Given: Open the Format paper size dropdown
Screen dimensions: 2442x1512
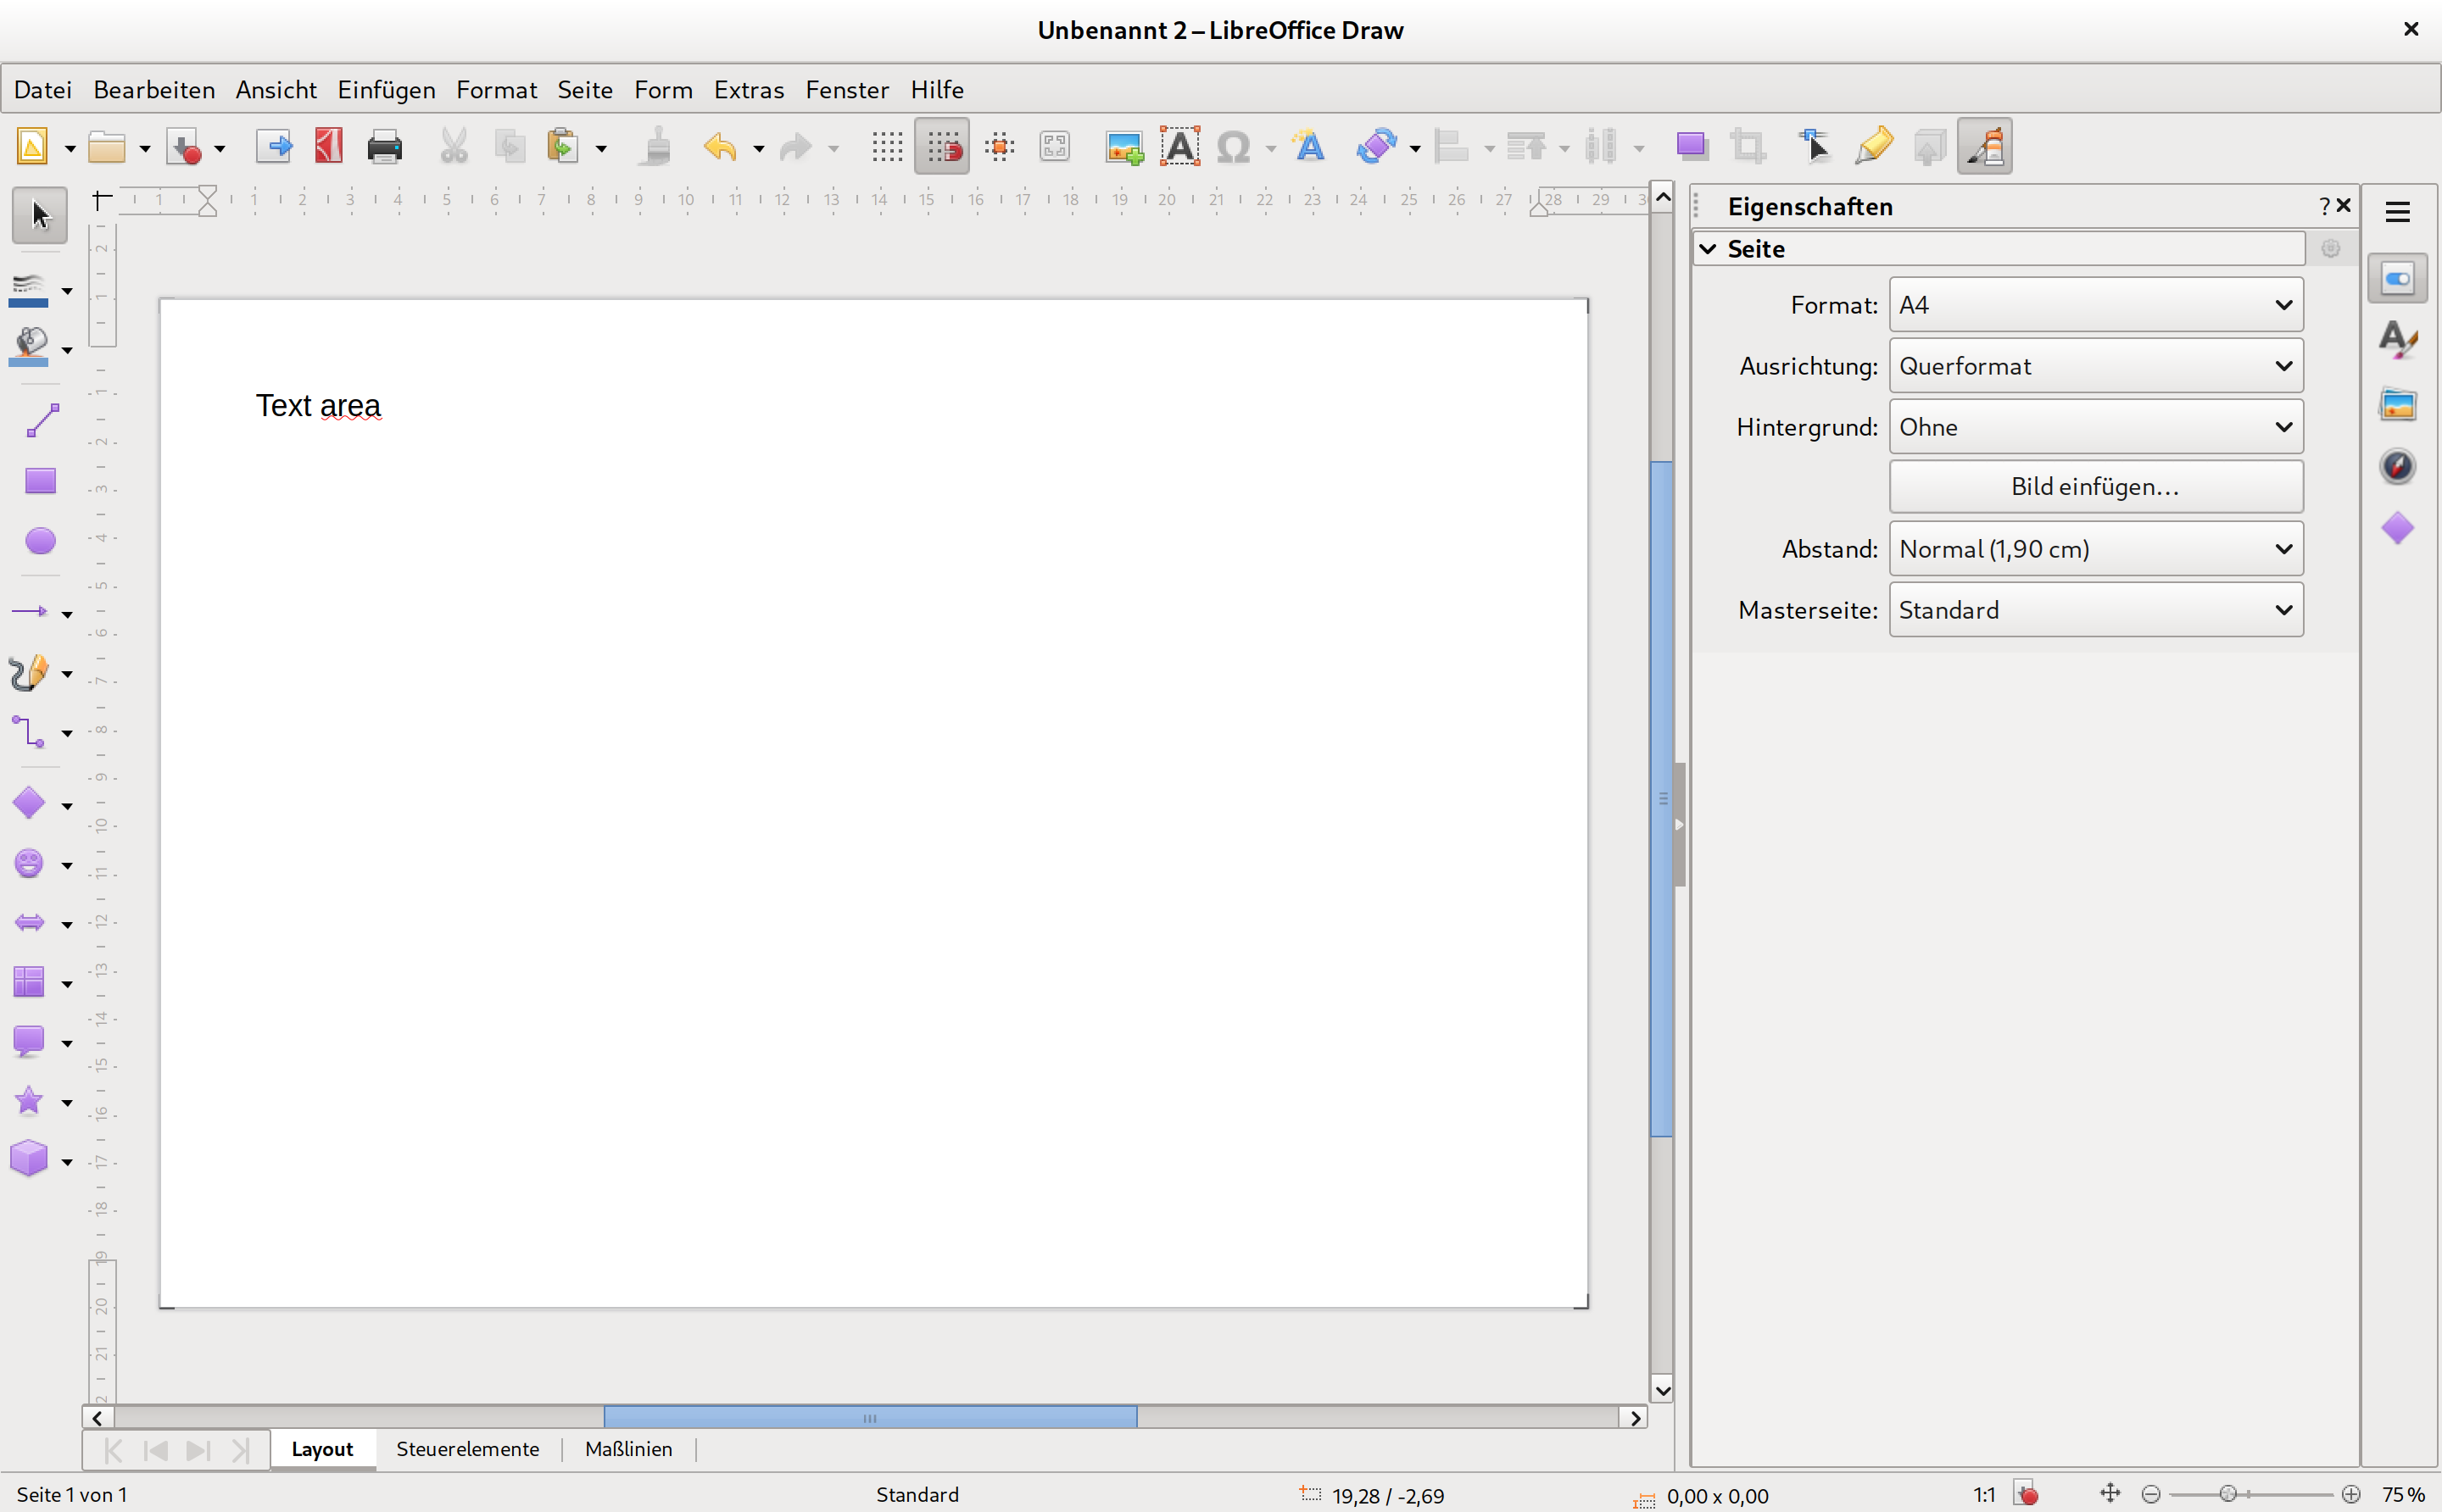Looking at the screenshot, I should [2095, 305].
